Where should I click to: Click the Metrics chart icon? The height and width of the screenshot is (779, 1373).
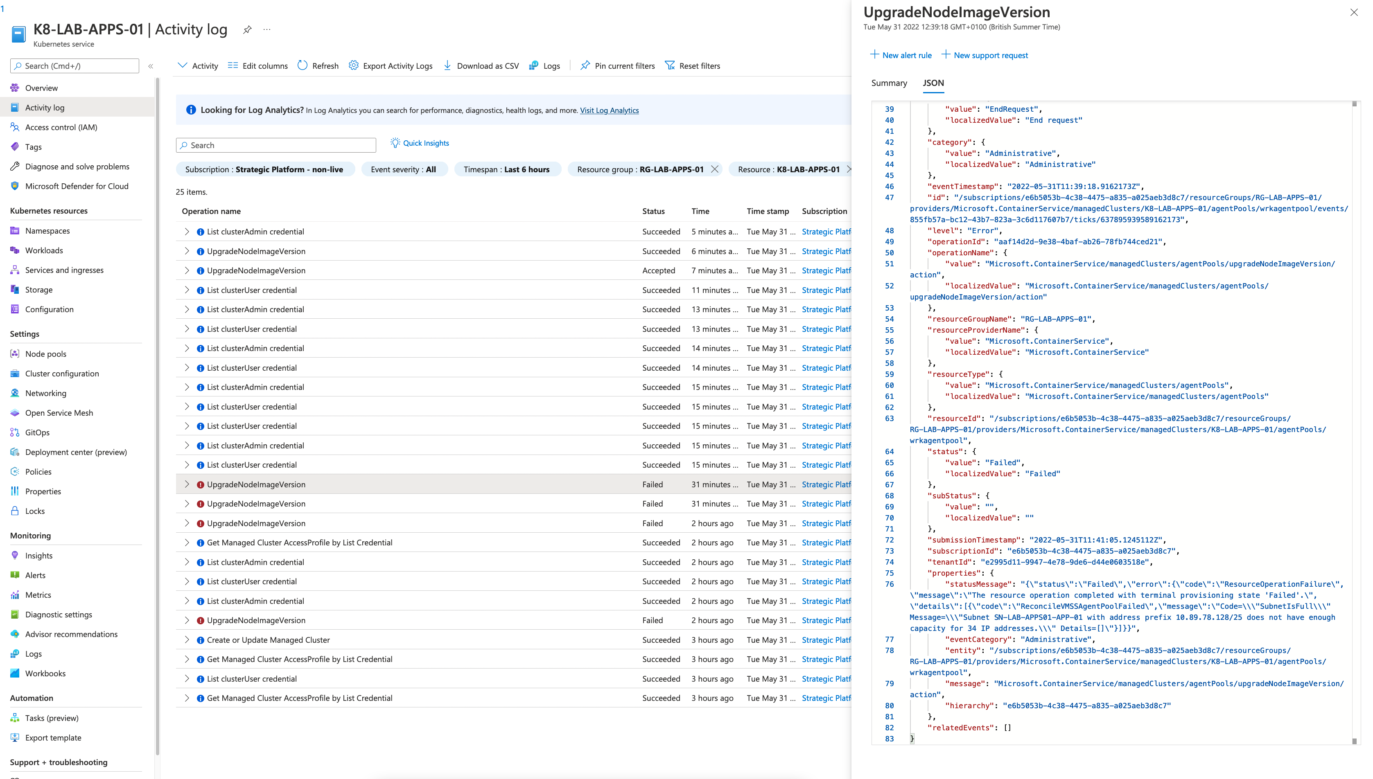[x=15, y=595]
